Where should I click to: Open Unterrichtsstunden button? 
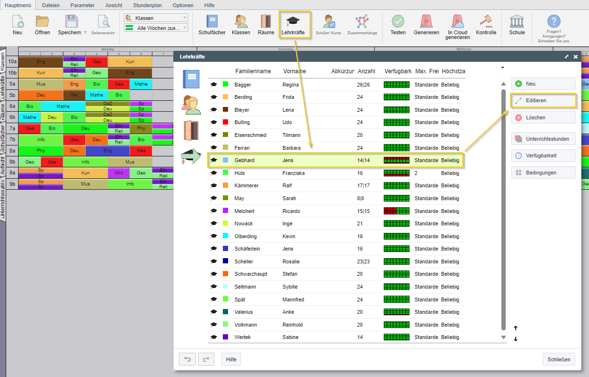pos(543,139)
